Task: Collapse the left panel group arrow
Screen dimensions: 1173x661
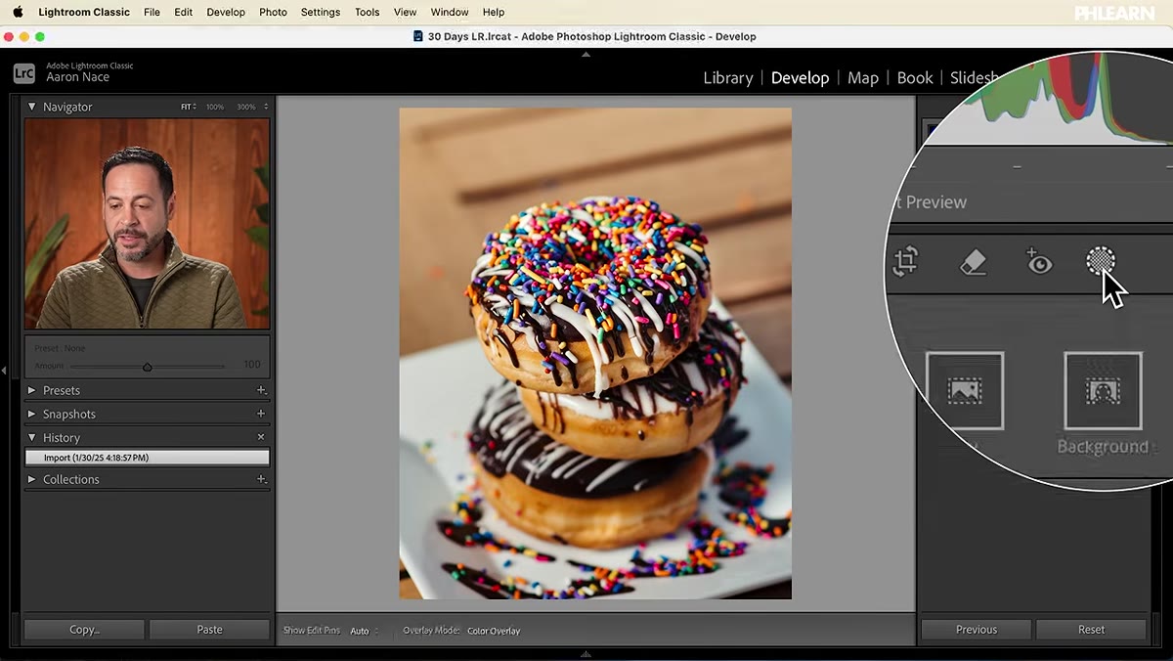Action: (x=4, y=371)
